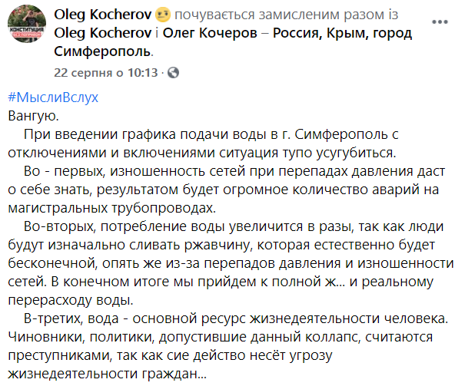The height and width of the screenshot is (386, 465).
Task: Click the line starting Во-вторых, потребление воды
Action: 237,226
